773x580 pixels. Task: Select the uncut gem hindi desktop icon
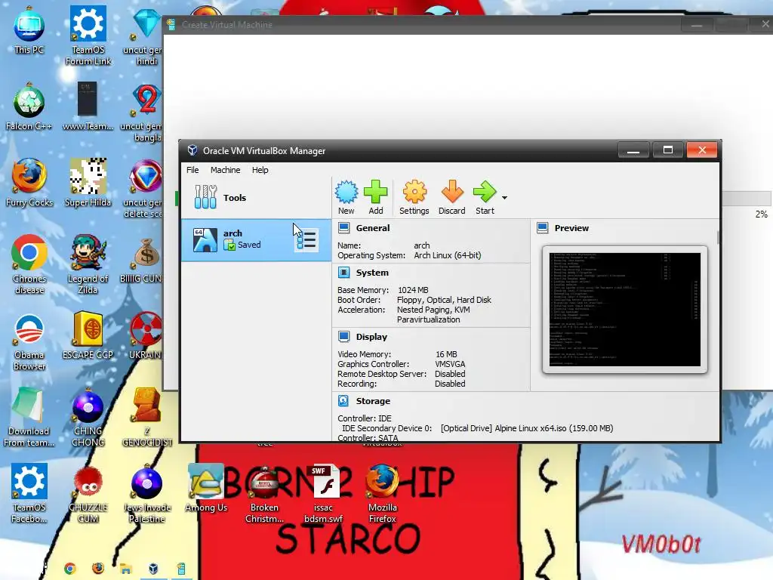145,36
